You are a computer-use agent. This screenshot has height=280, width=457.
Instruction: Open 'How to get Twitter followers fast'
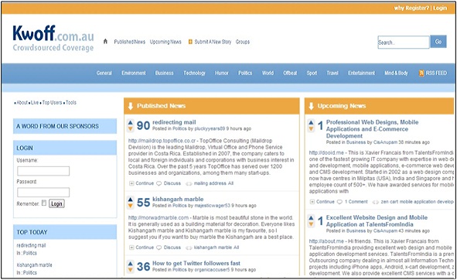[x=196, y=264]
